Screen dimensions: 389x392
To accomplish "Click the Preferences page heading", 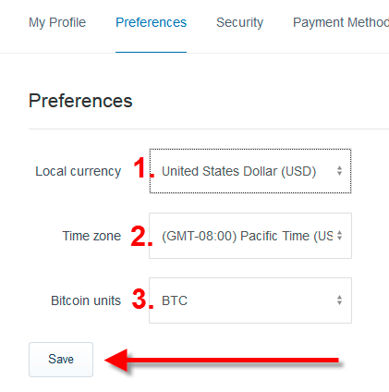I will (x=80, y=101).
